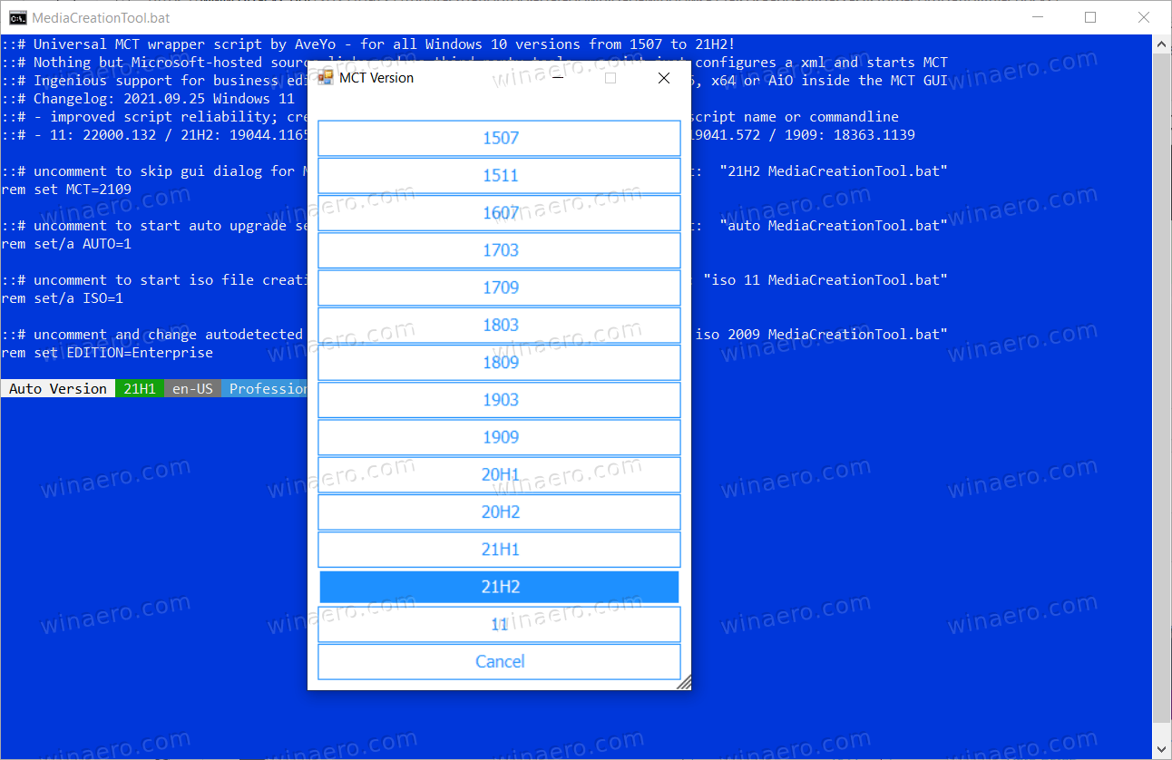Screen dimensions: 1172x760
Task: Select version 1507 in MCT Version dialog
Action: (x=499, y=138)
